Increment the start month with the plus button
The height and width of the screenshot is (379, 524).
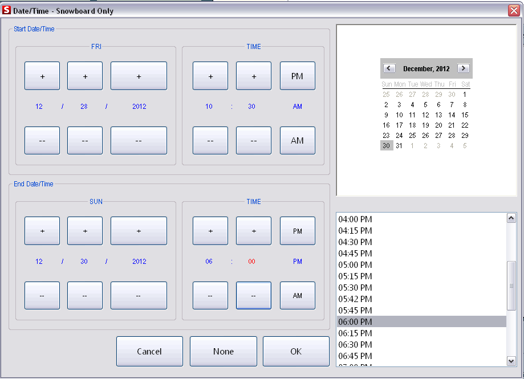click(42, 75)
